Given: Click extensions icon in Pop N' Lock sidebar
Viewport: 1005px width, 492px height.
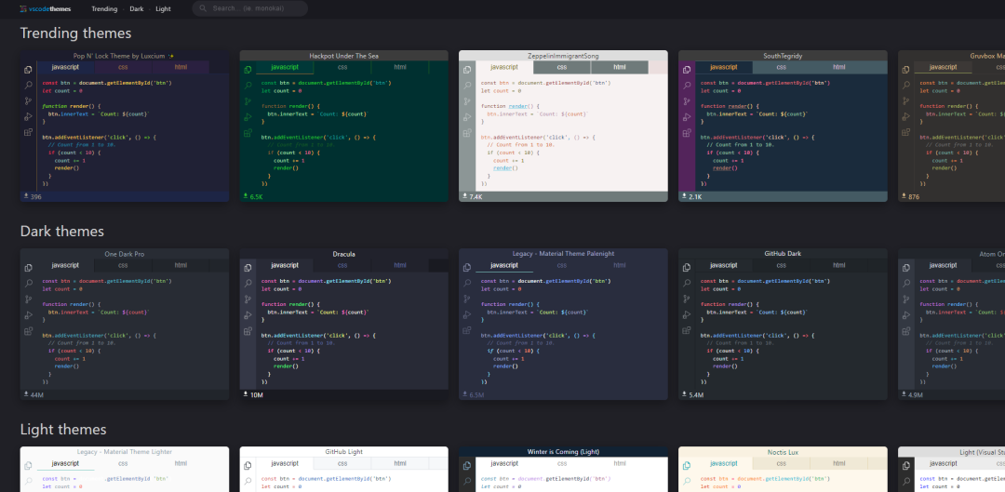Looking at the screenshot, I should pos(28,133).
